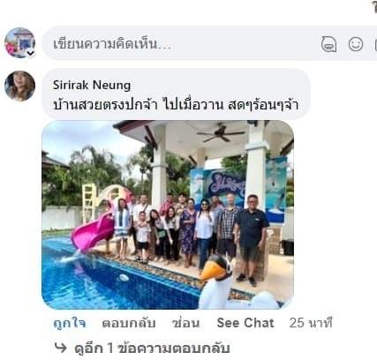Screen dimensions: 377x360
Task: Click the partially visible icon after the smiley
Action: click(375, 45)
